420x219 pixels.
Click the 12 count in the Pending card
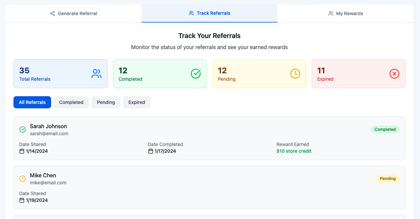coord(222,70)
